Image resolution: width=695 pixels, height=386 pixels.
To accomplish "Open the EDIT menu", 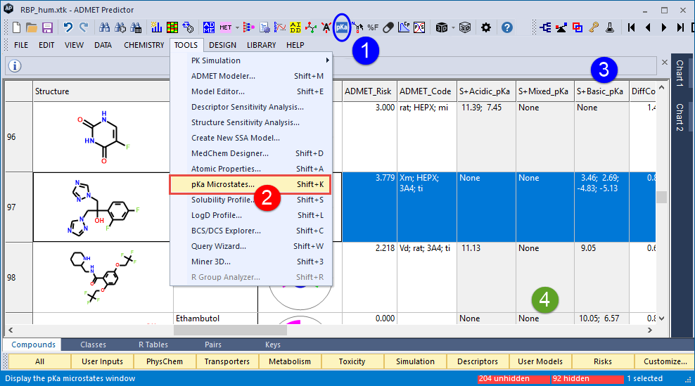I will (x=46, y=45).
